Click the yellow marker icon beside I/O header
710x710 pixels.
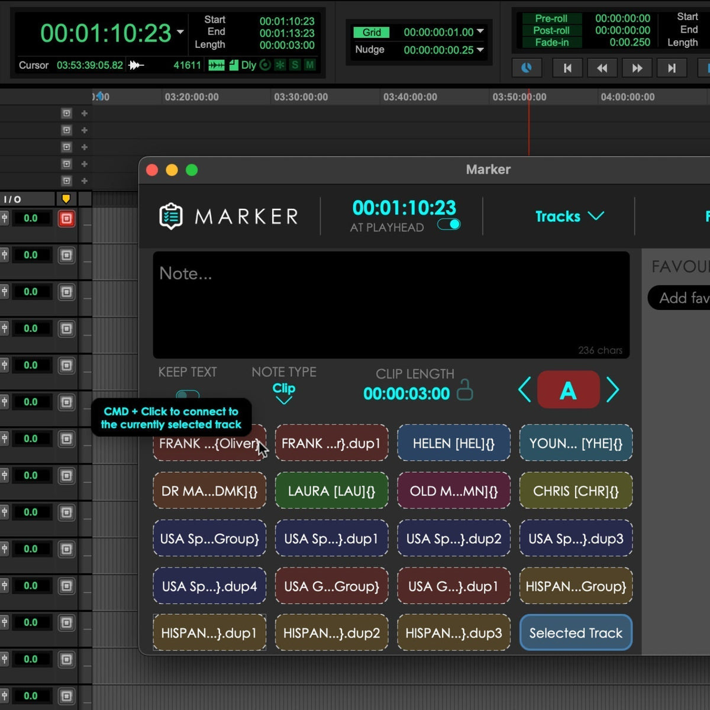[66, 199]
